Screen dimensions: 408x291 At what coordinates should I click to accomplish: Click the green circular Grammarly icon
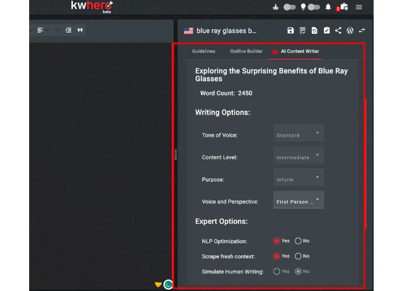point(168,284)
